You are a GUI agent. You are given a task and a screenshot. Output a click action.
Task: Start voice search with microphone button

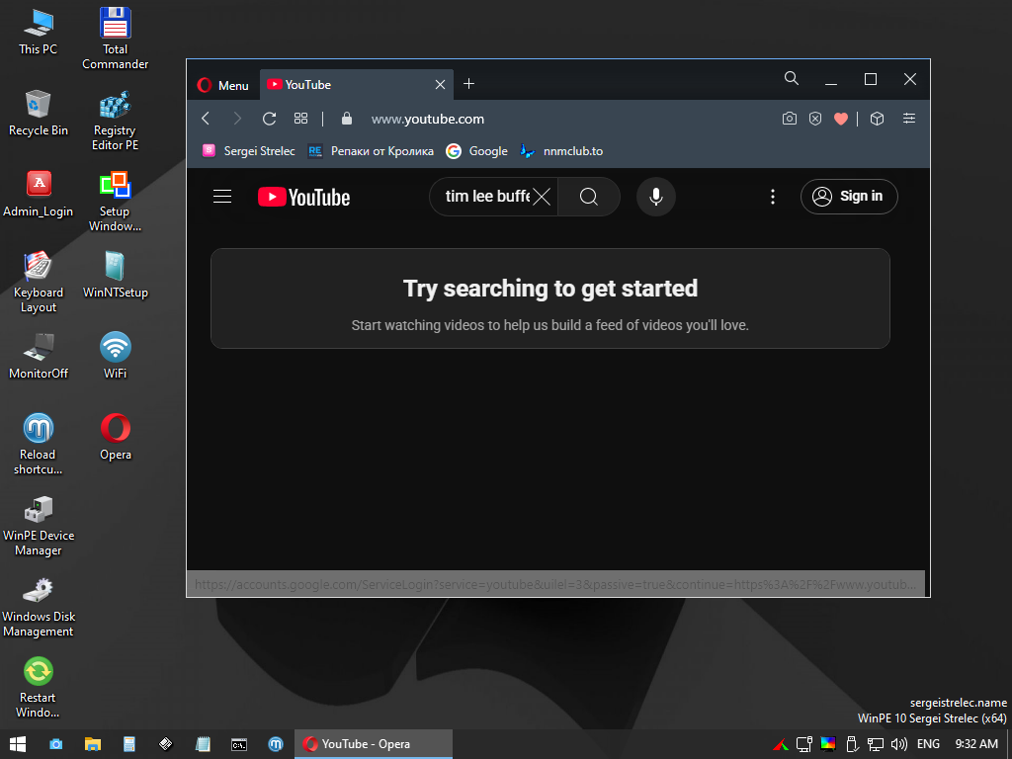click(x=656, y=197)
